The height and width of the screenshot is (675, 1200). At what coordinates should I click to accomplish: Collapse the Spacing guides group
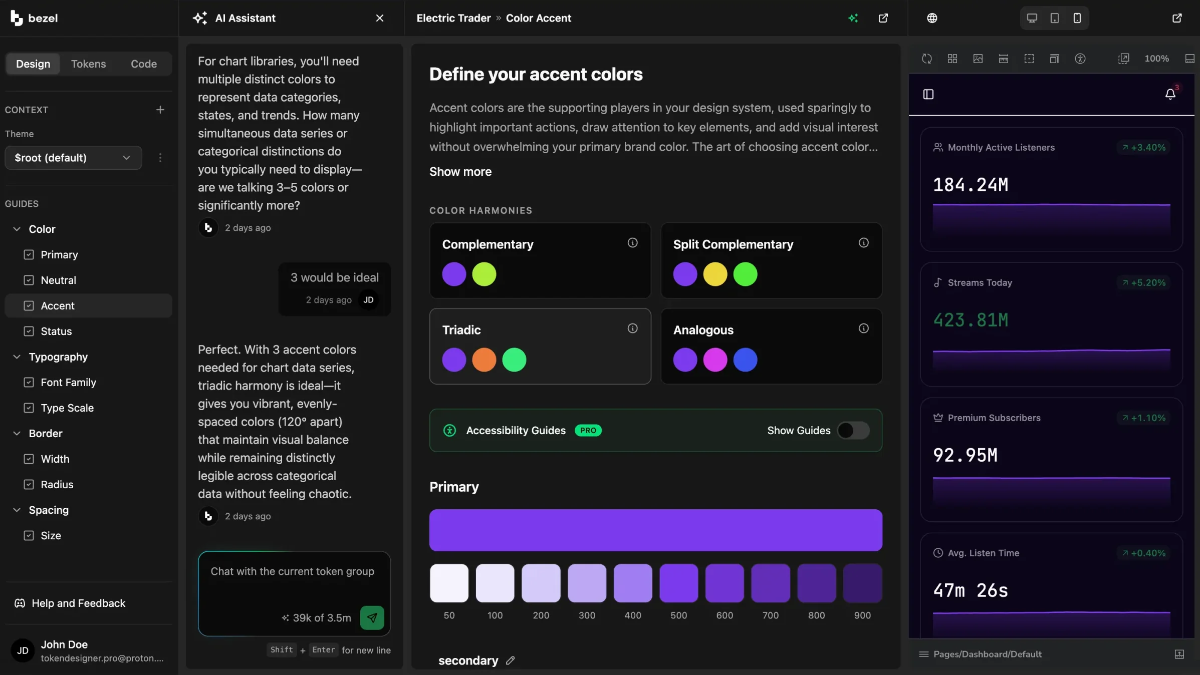[17, 510]
